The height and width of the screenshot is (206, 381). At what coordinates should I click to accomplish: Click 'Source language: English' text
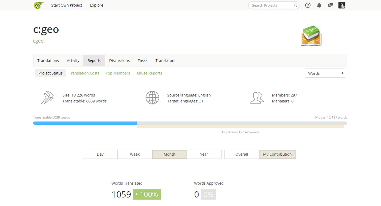(x=189, y=95)
